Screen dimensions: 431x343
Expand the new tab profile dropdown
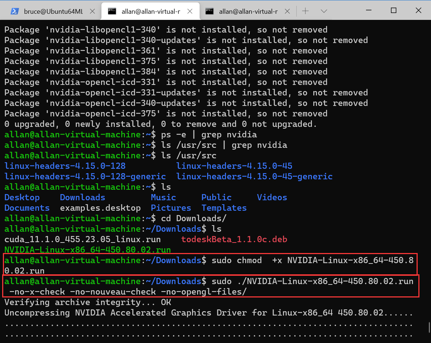324,11
